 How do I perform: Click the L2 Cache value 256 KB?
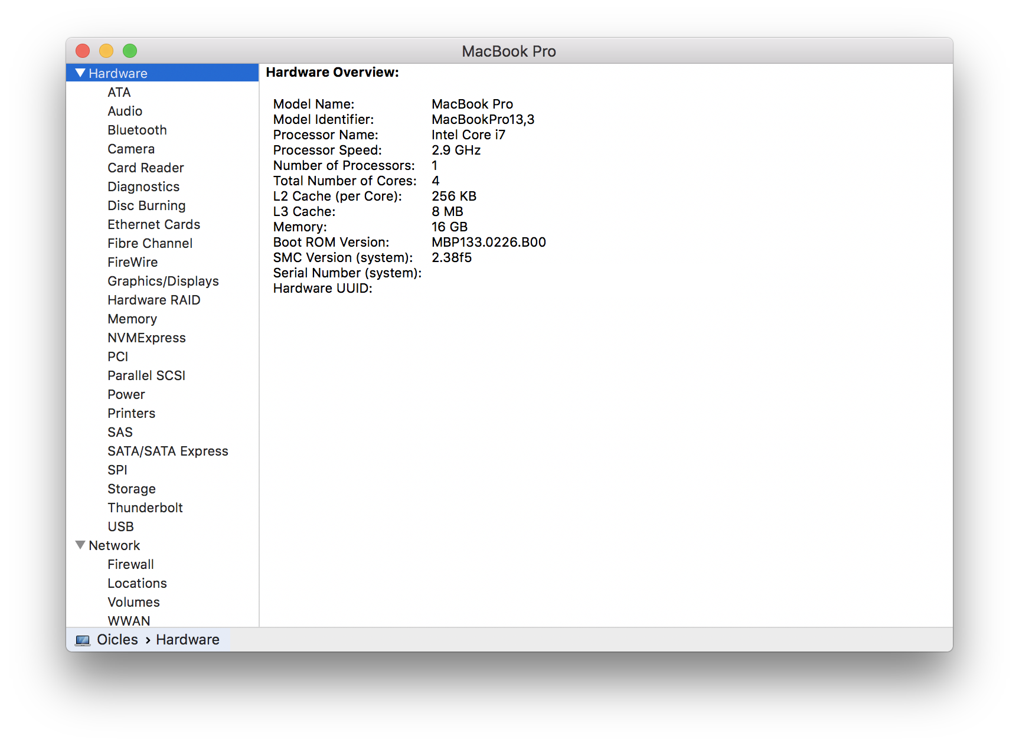point(453,196)
